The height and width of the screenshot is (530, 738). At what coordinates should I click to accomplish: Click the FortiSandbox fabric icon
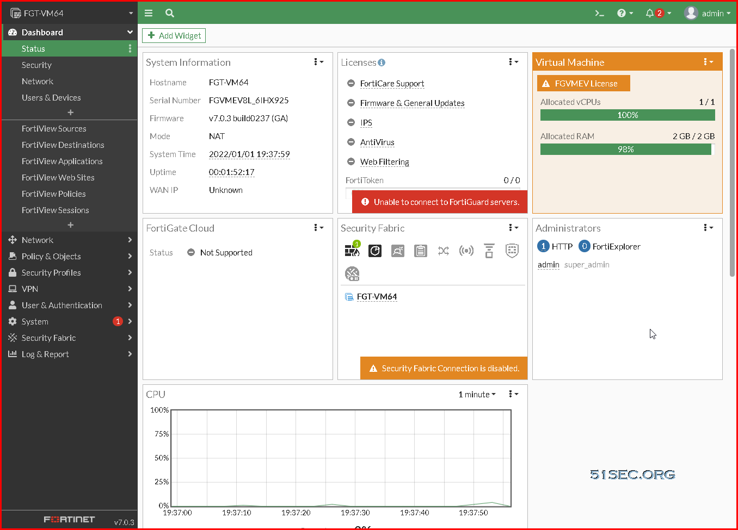[398, 251]
